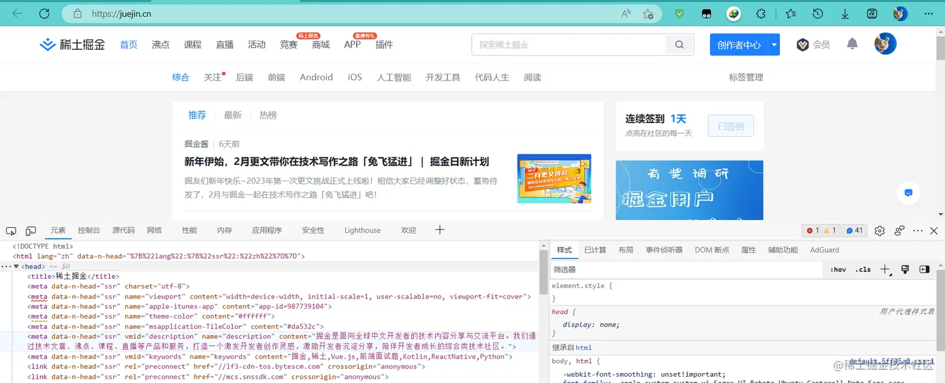Viewport: 945px width, 383px height.
Task: Toggle the .cls class editor
Action: click(x=863, y=269)
